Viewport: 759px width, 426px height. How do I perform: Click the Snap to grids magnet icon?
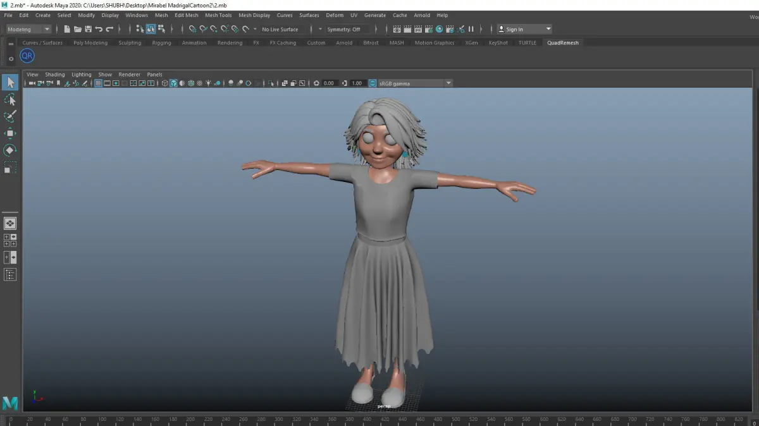[193, 29]
